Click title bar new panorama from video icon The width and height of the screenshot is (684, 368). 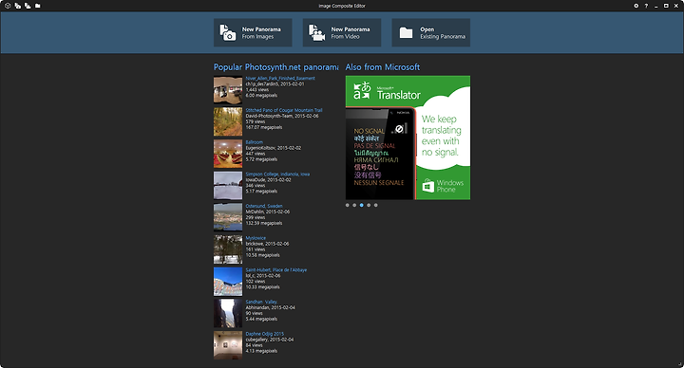(x=28, y=6)
